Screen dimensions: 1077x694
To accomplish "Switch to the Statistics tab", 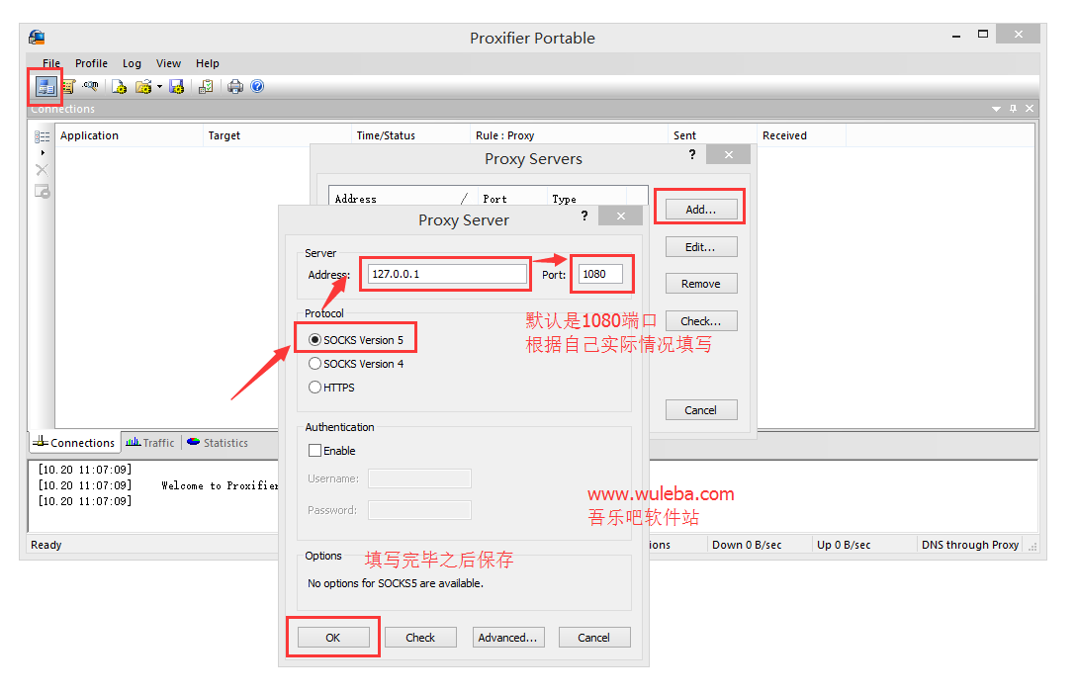I will coord(218,443).
